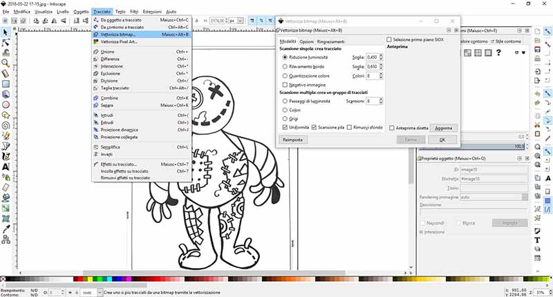
Task: Click the Undo arrow in the right command bar
Action: point(537,94)
